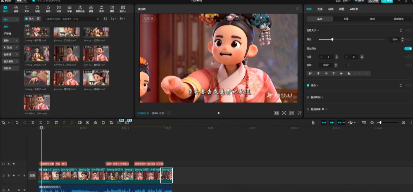Toggle text track visibility eye icon
The image size is (413, 192).
click(x=14, y=164)
